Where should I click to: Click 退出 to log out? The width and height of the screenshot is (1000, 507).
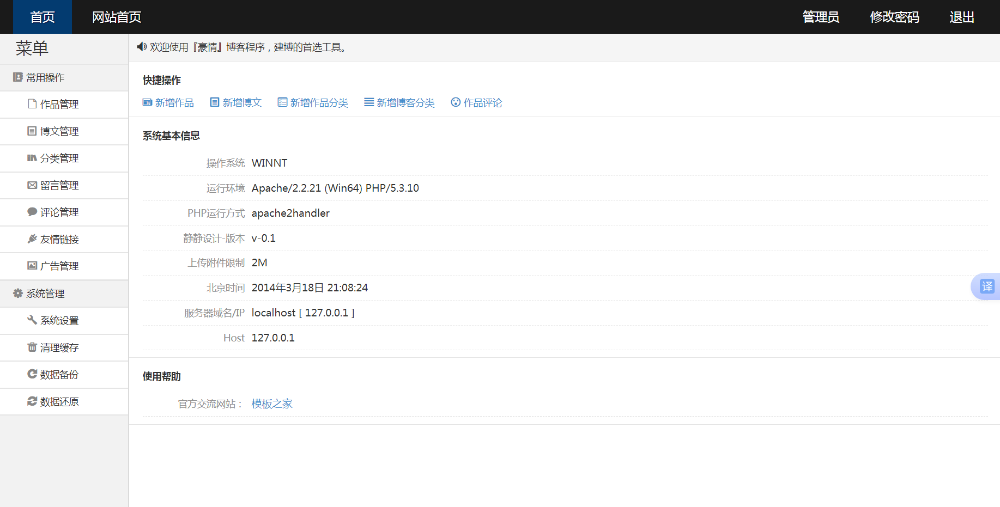[961, 17]
